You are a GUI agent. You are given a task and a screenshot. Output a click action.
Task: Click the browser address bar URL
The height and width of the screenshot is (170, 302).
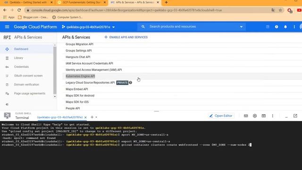[126, 10]
